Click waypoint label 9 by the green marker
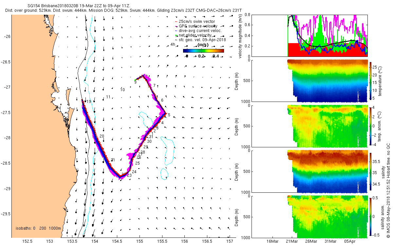This screenshot has height=245, width=393. click(x=135, y=82)
